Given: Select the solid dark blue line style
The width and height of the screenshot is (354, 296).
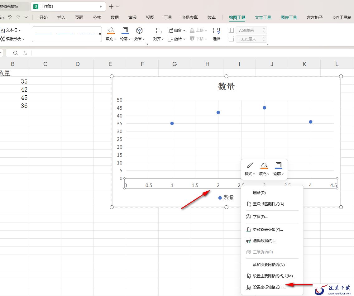Looking at the screenshot, I should [x=43, y=34].
